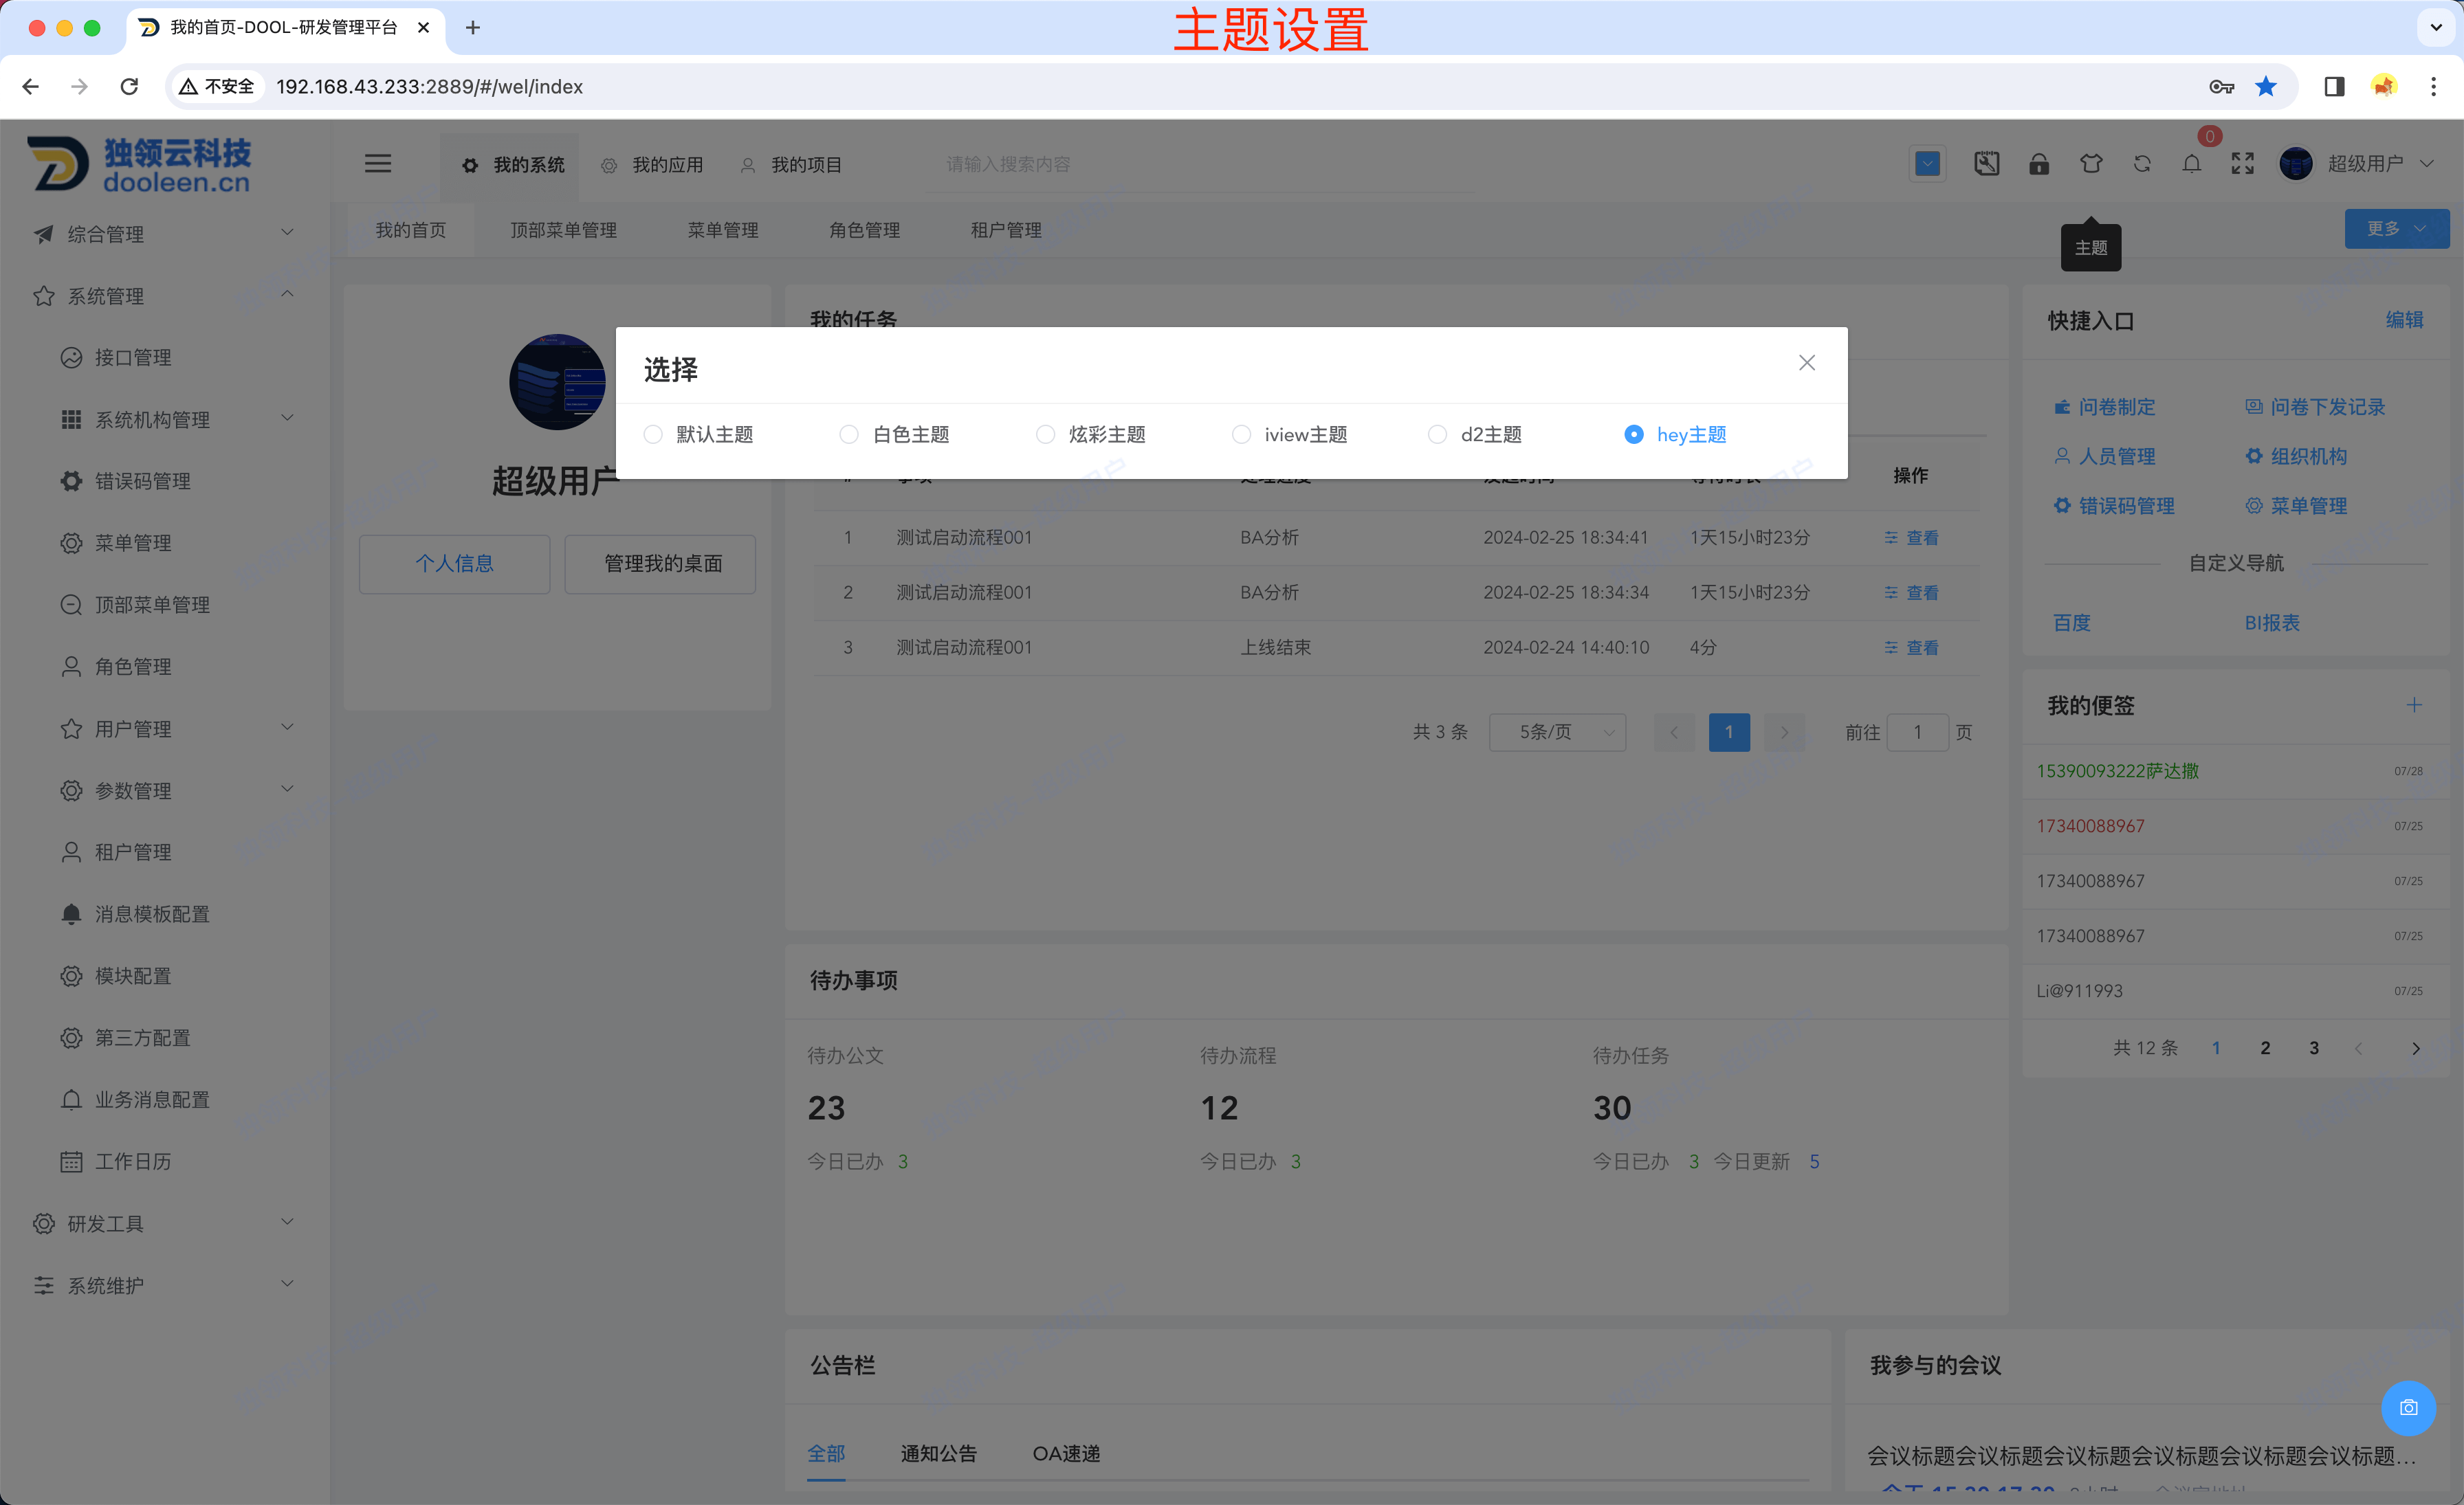
Task: Switch to 我的应用 top menu
Action: point(652,165)
